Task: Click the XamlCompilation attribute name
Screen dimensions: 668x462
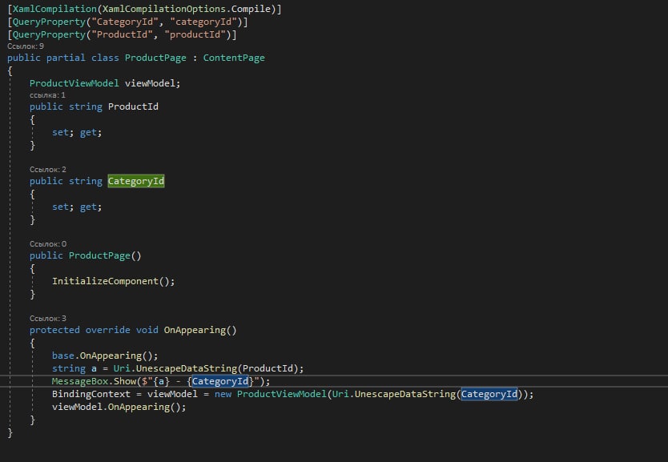Action: (x=54, y=9)
